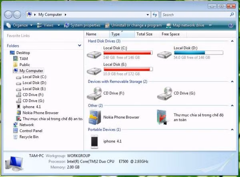Open CD Drive (G:) in main pane
The height and width of the screenshot is (177, 240).
pyautogui.click(x=164, y=94)
